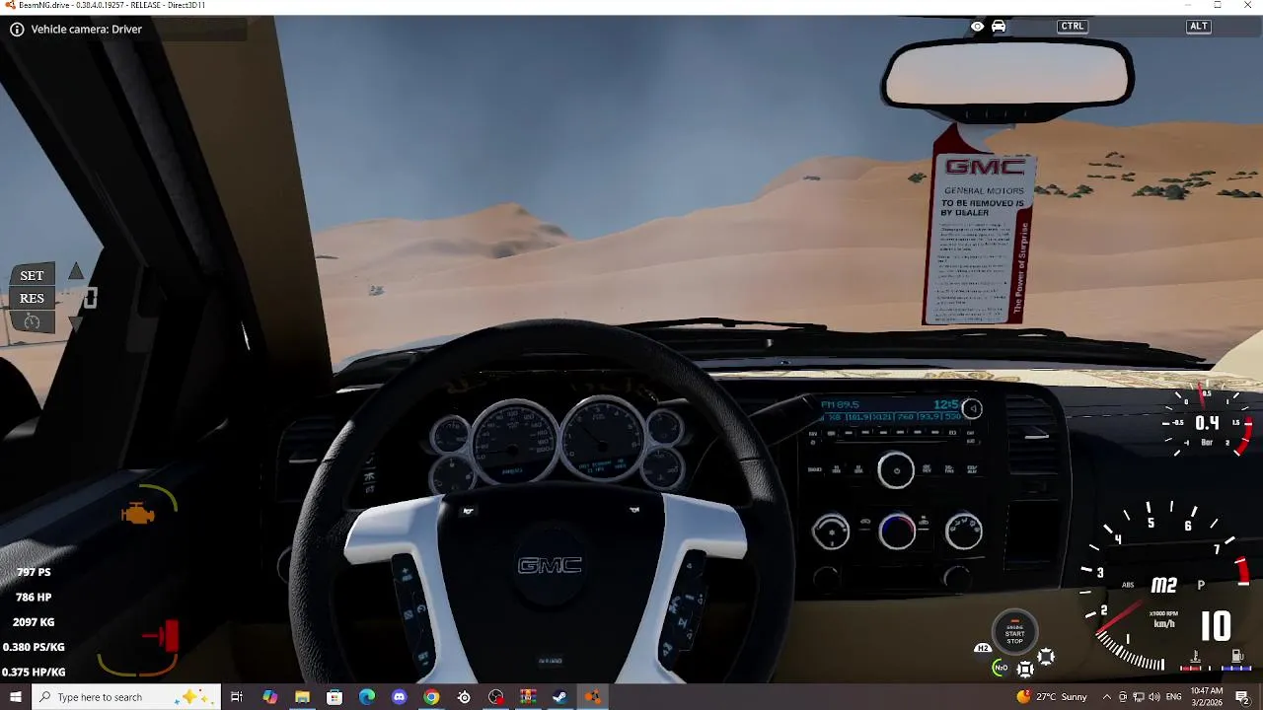
Task: Click the volume speaker tray icon
Action: 1154,697
